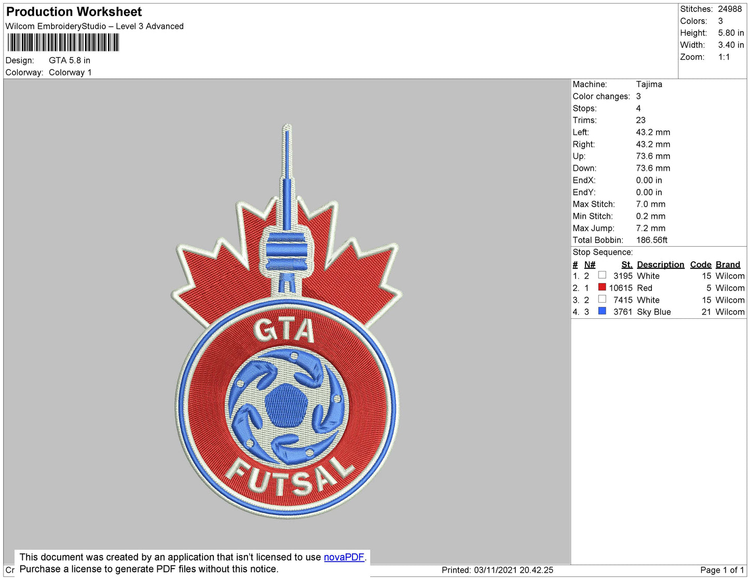Click stitch count 3761 in stop sequence

pos(623,312)
